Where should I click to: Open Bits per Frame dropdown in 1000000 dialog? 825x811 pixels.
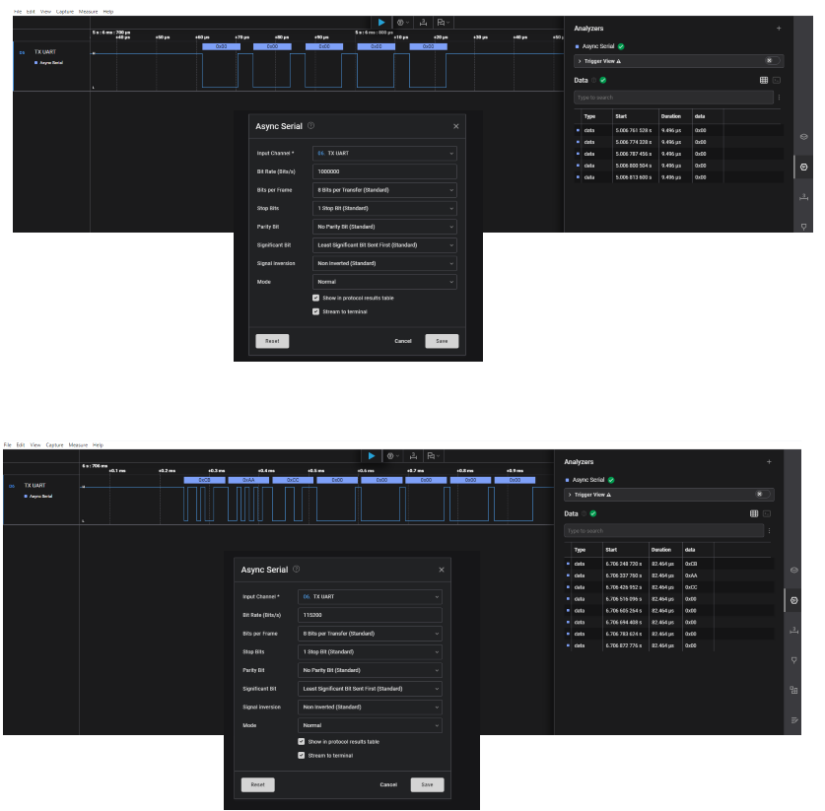384,190
